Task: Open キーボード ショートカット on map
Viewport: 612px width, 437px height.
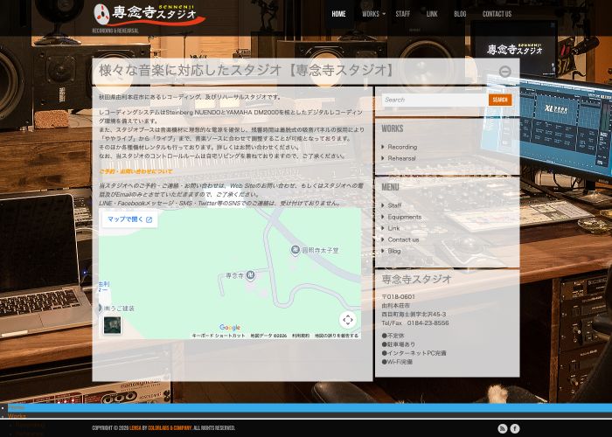Action: tap(219, 336)
